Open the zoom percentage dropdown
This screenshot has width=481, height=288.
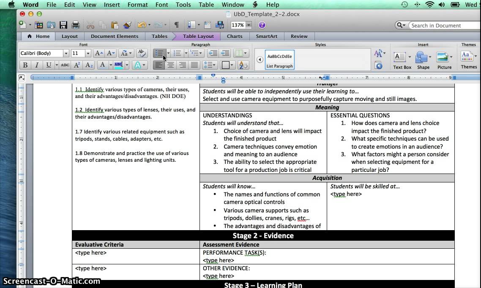coord(249,25)
